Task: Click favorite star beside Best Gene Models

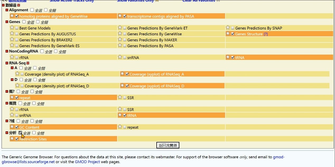Action: click(12, 28)
